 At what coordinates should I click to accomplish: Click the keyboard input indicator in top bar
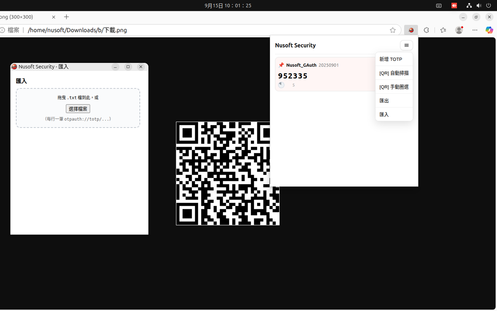(439, 5)
